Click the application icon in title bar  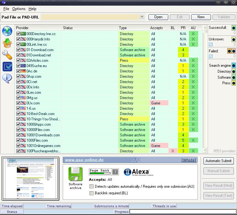point(4,2)
